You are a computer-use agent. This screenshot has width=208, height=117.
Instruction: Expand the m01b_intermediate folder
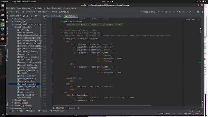(13, 19)
